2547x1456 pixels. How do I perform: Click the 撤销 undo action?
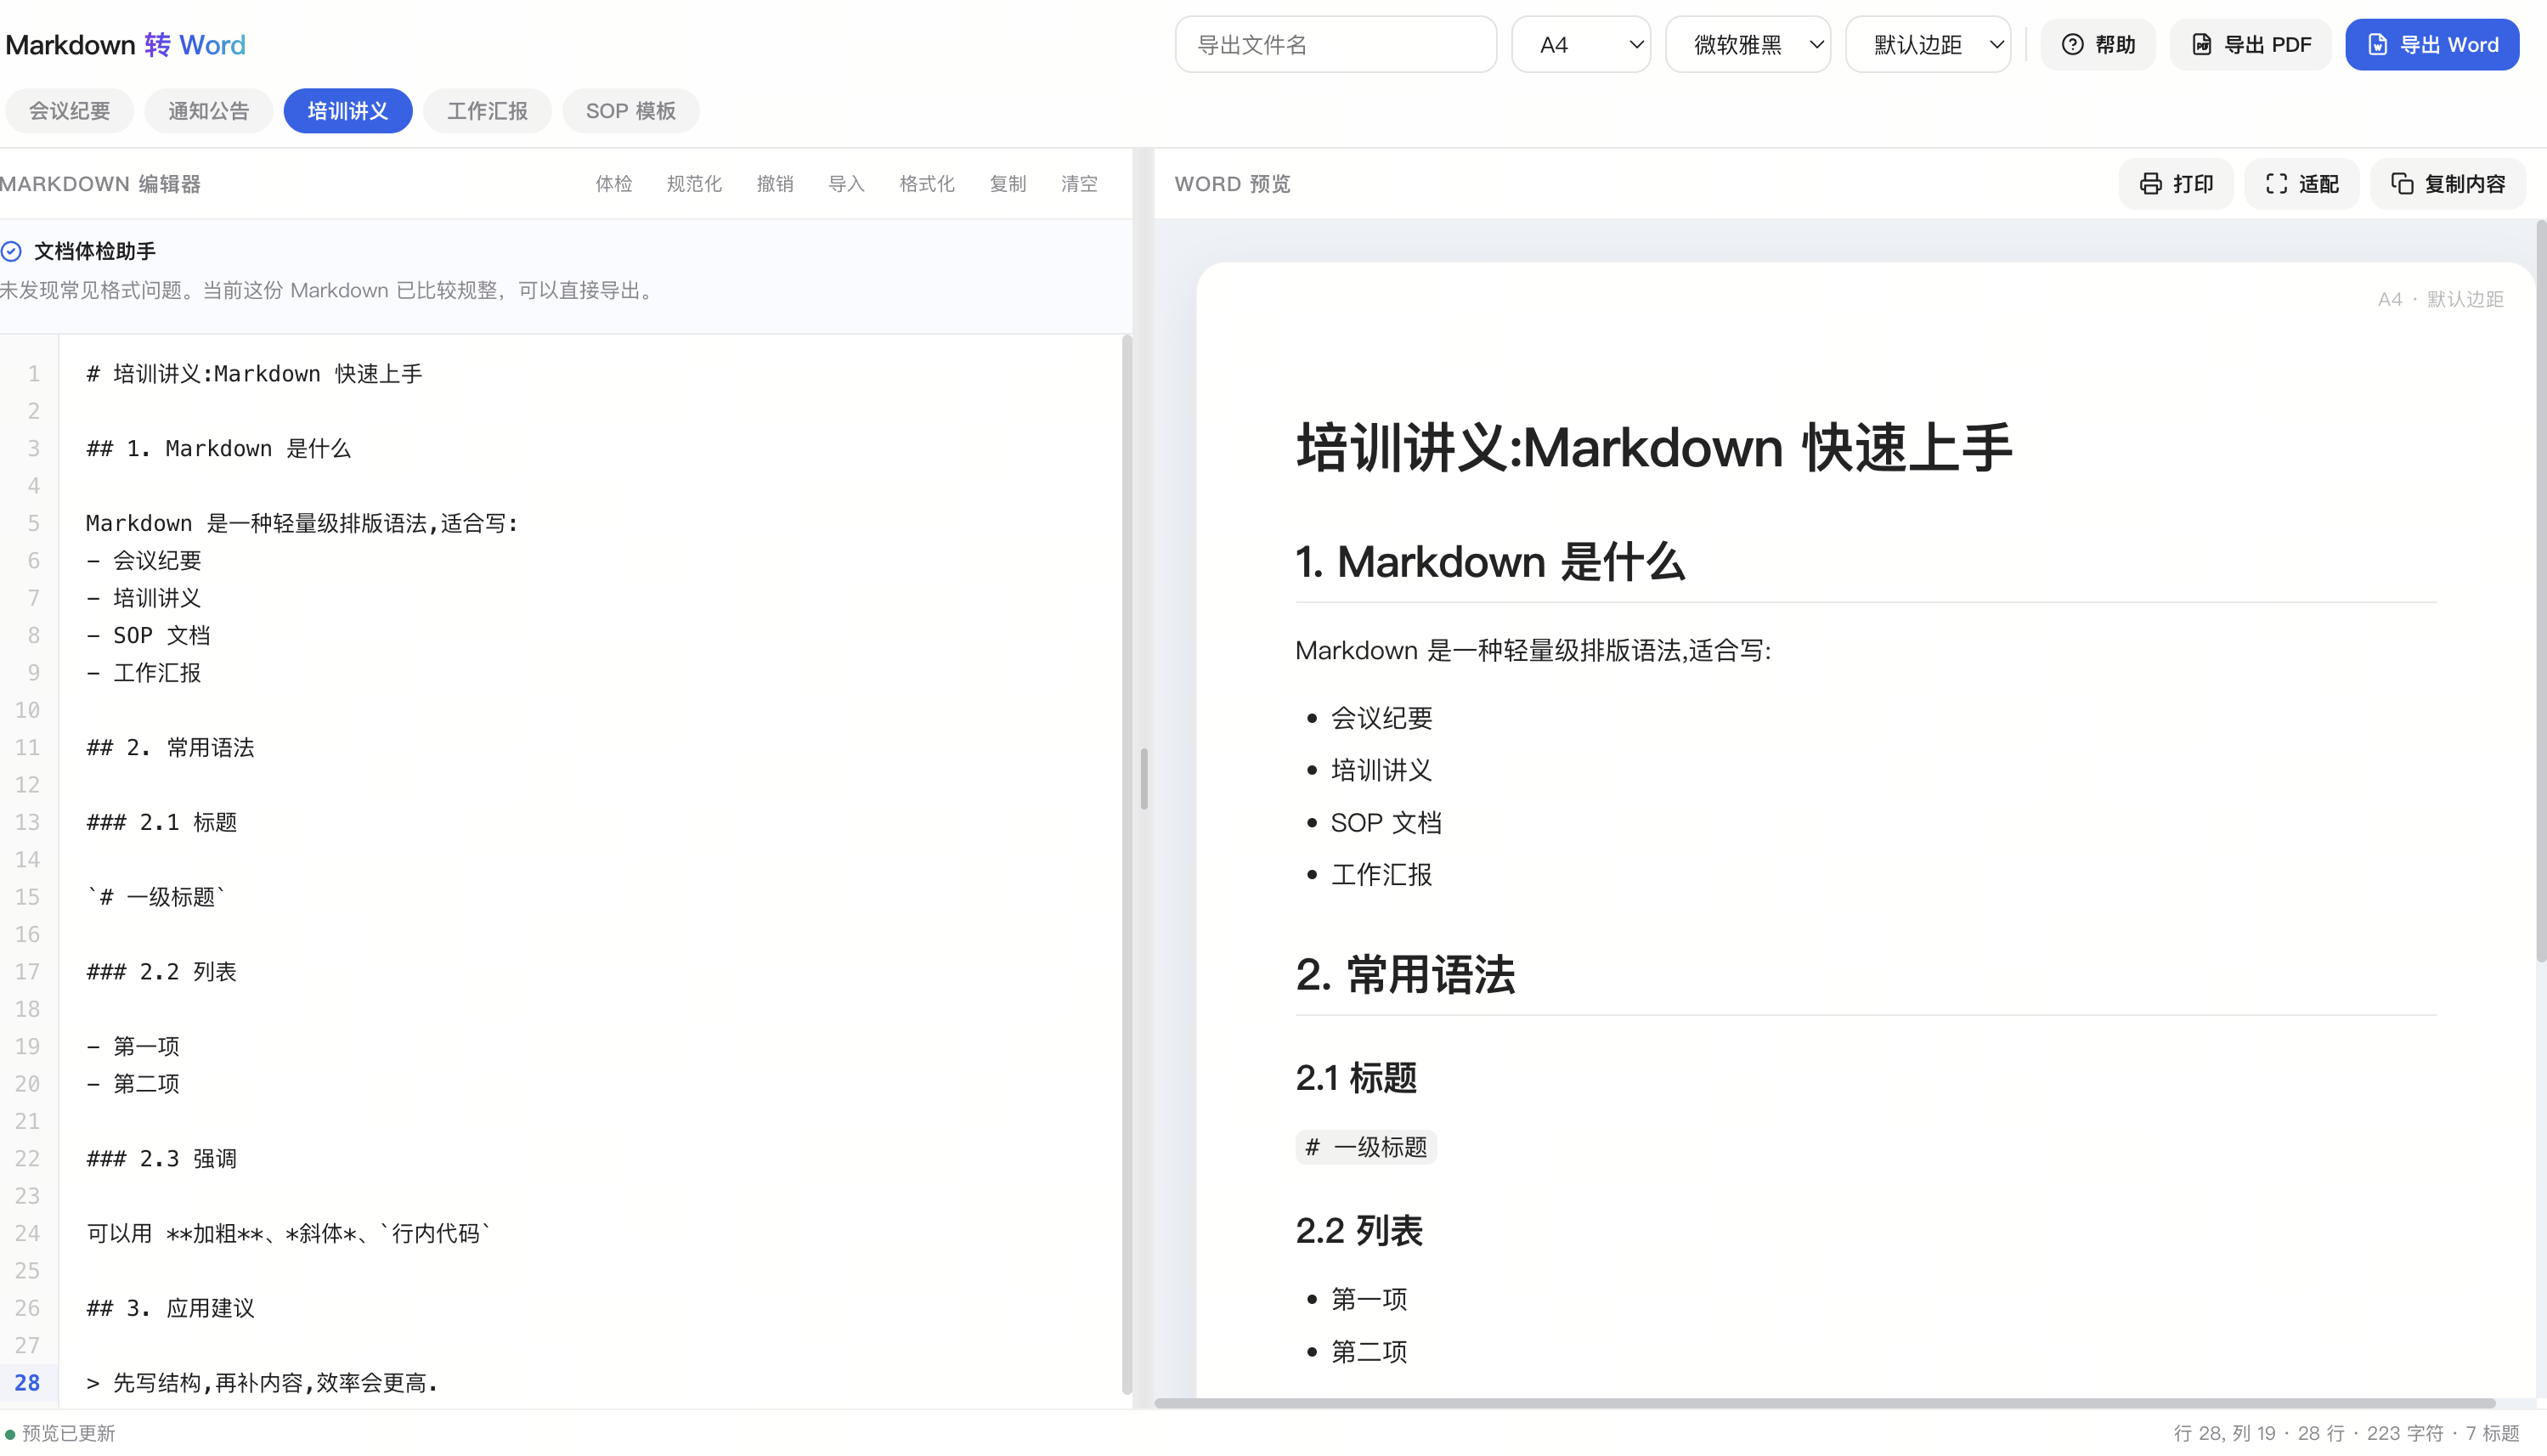(775, 184)
